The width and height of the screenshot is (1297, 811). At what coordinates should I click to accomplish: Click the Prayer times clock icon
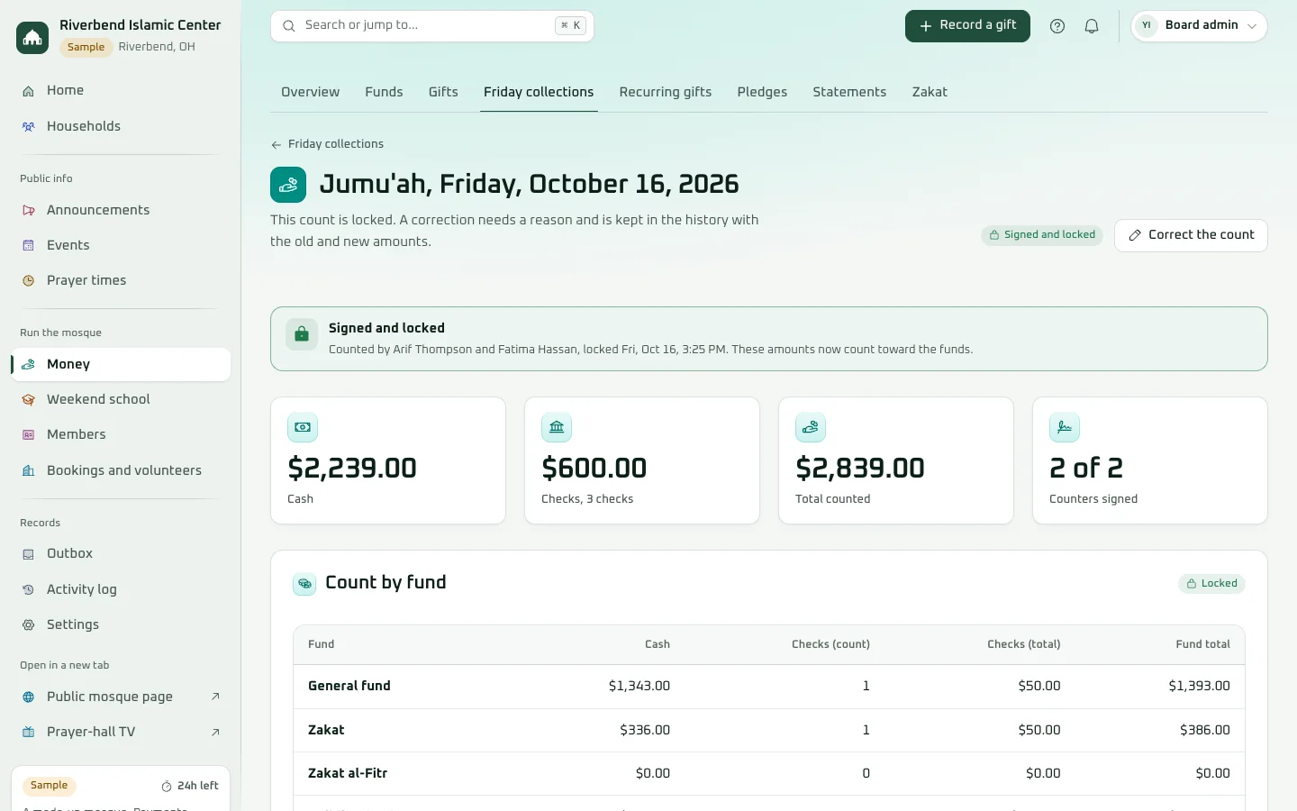tap(29, 281)
